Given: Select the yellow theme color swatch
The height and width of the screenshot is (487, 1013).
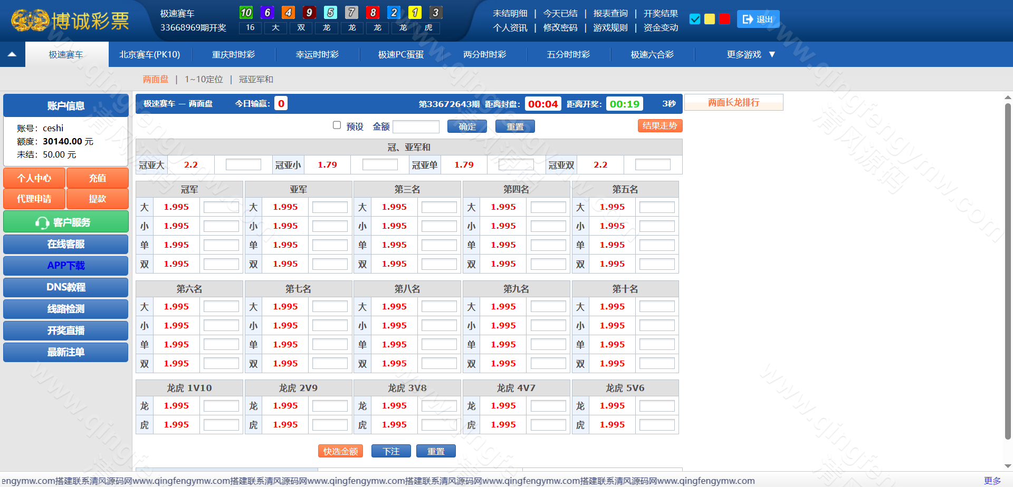Looking at the screenshot, I should (x=710, y=20).
